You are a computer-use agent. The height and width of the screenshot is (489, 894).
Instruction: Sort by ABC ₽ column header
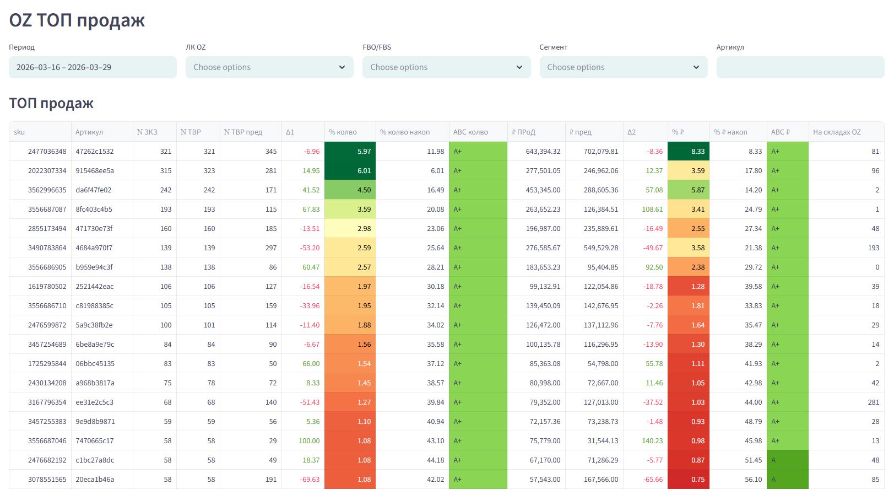click(x=788, y=132)
